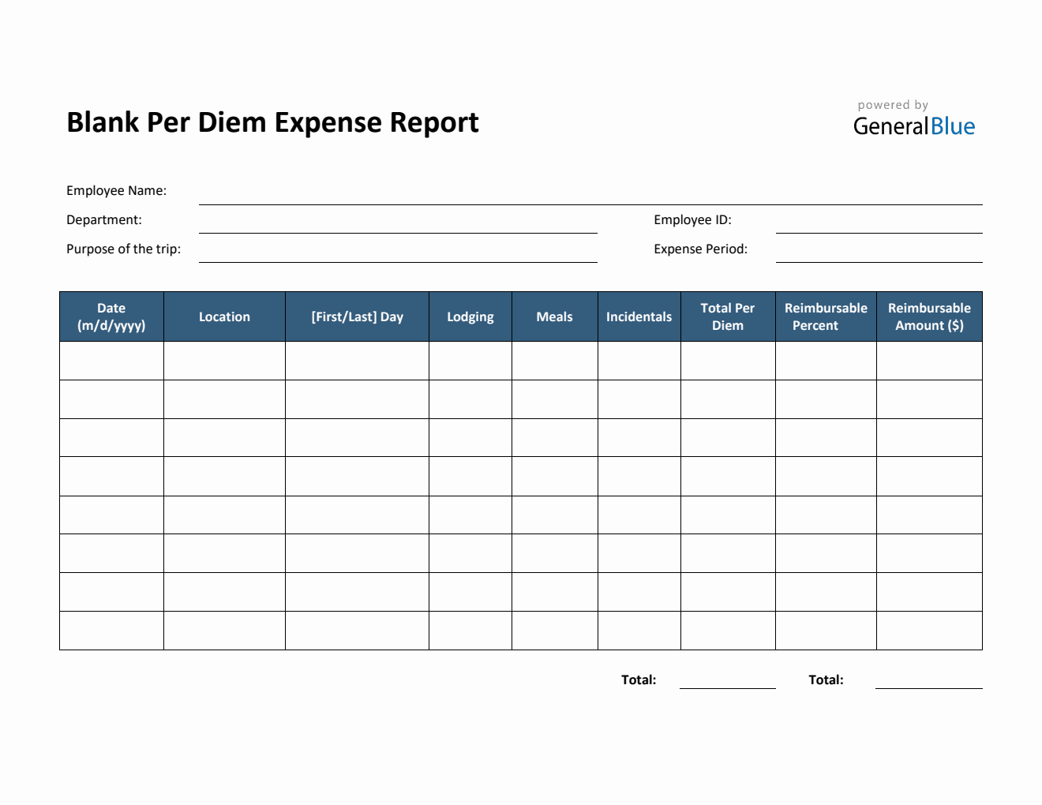Select the Location column header
This screenshot has width=1042, height=805.
[x=224, y=316]
